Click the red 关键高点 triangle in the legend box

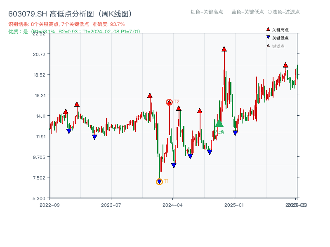267,29
